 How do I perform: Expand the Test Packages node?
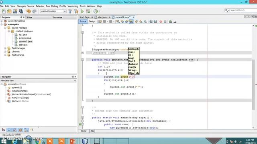coord(5,48)
